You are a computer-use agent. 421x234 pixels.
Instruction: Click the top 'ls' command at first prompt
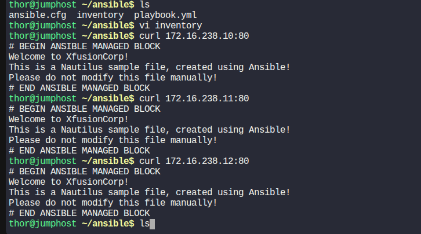click(x=144, y=5)
